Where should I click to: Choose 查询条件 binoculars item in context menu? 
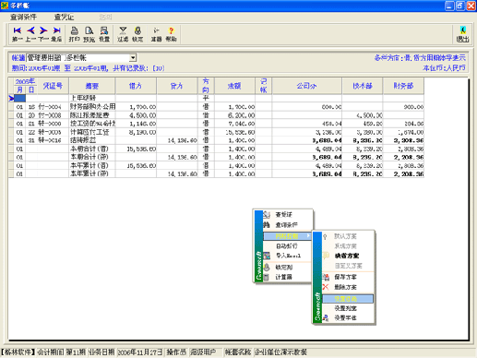point(286,225)
